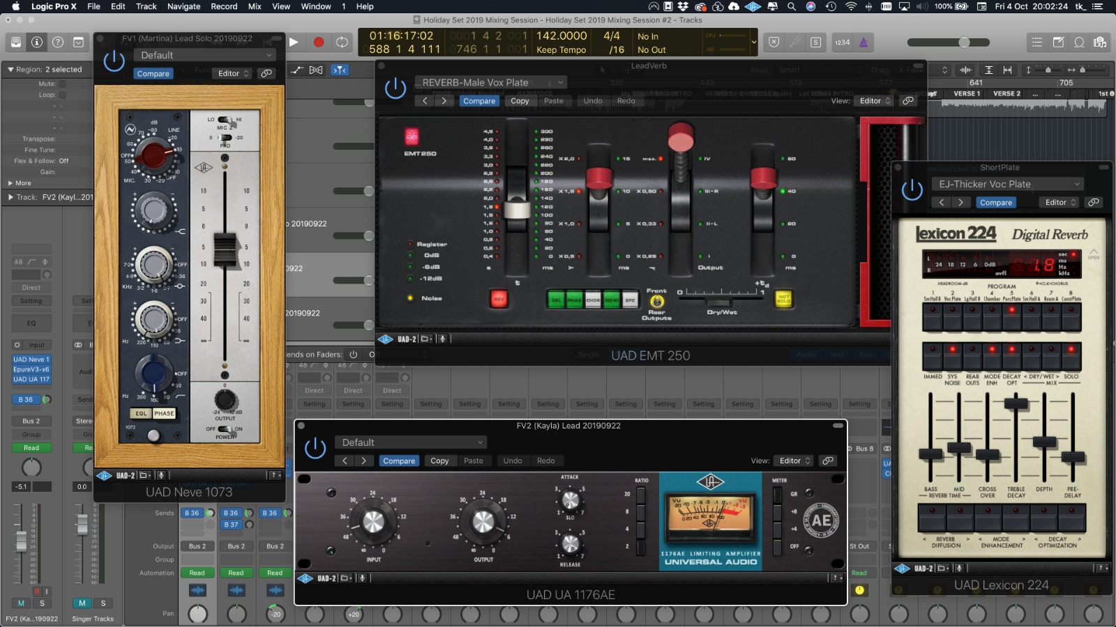Open the REVERB-Male Vox Plate preset dropdown
This screenshot has height=627, width=1116.
(490, 82)
